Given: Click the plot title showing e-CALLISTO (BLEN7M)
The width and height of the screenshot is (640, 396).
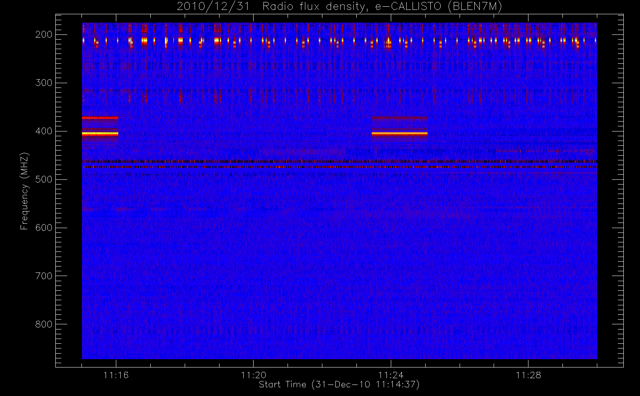Looking at the screenshot, I should click(339, 7).
